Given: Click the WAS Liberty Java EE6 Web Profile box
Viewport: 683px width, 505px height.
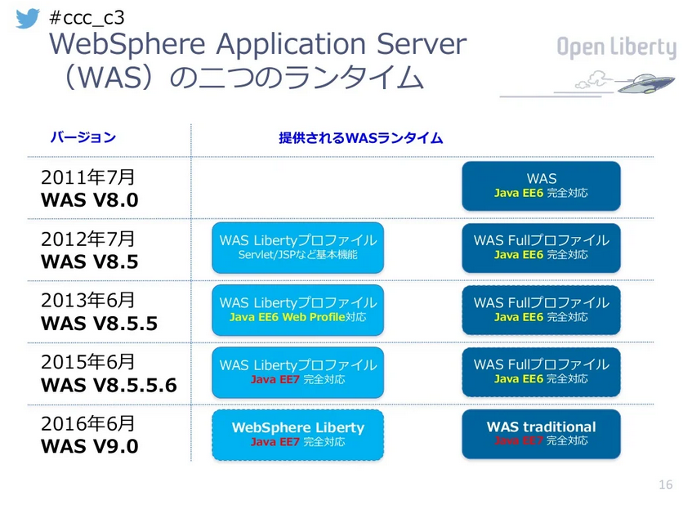Looking at the screenshot, I should pyautogui.click(x=297, y=310).
